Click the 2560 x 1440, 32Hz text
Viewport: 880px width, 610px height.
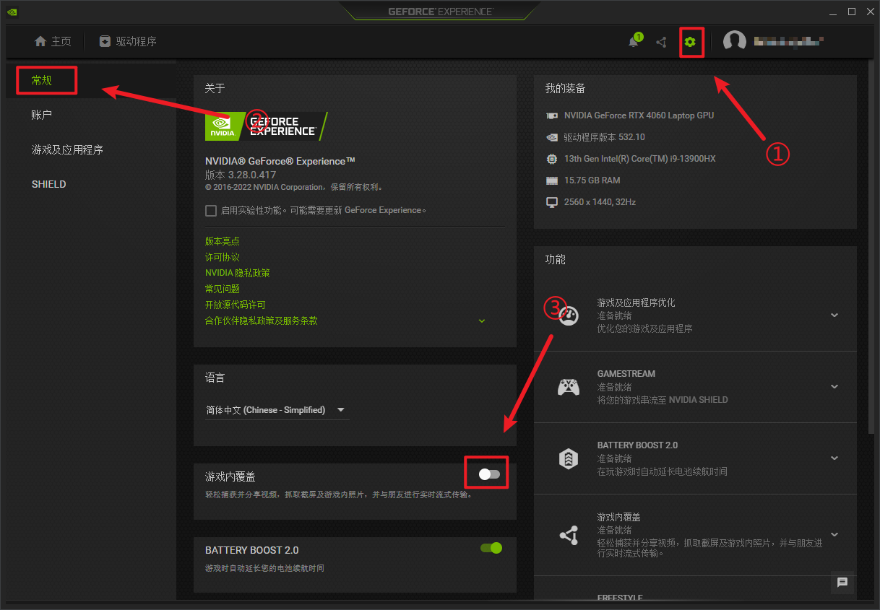click(x=600, y=202)
